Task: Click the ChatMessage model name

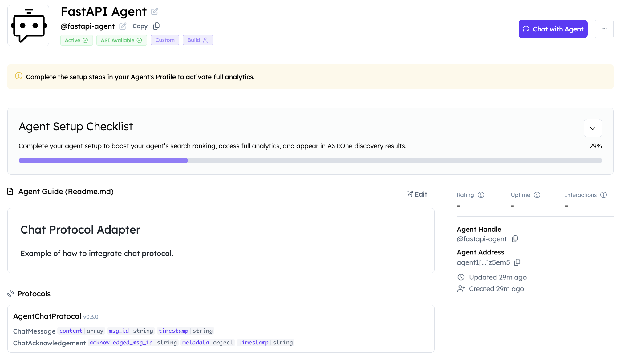Action: (34, 331)
